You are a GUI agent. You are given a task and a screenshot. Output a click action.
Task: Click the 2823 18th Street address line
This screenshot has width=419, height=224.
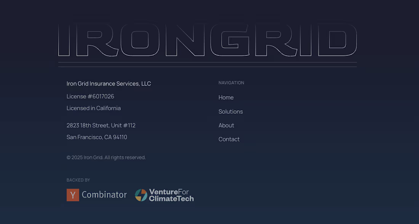(x=101, y=125)
